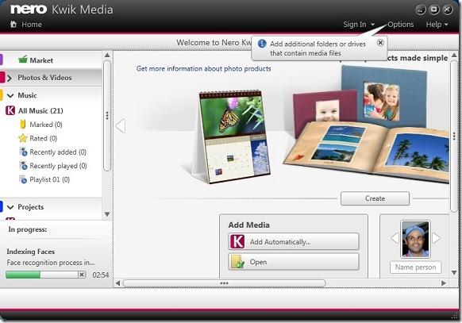Expand Photos & Videos section
462x323 pixels.
point(10,78)
